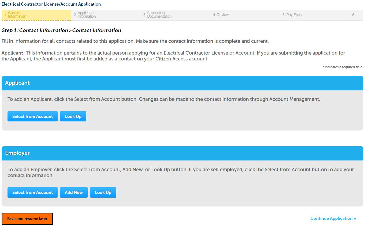Click the required field indicator note
Viewport: 365px width, 226px height.
point(343,67)
